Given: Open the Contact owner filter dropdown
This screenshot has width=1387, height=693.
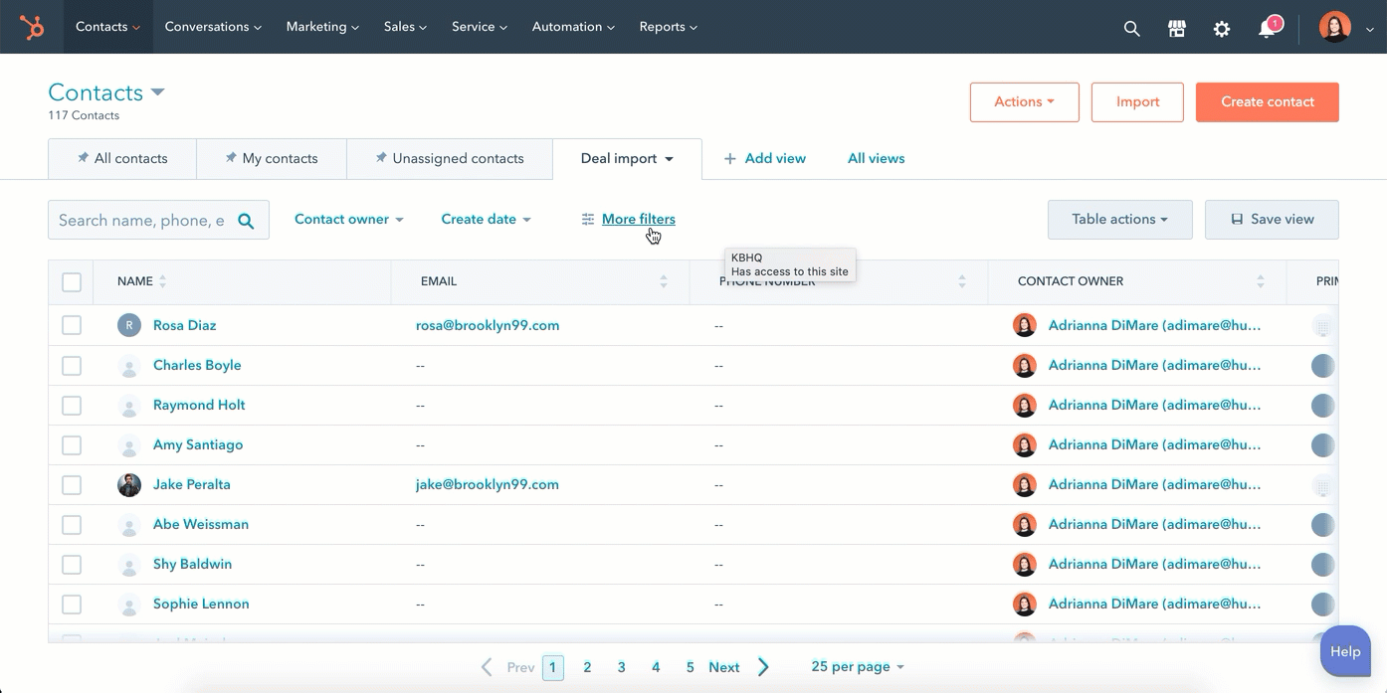Looking at the screenshot, I should 349,219.
